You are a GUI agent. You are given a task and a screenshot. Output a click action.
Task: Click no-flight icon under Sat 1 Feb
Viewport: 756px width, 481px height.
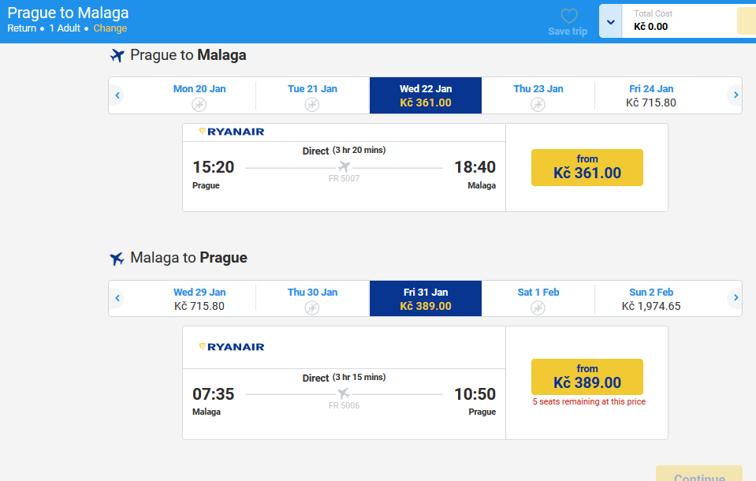point(538,308)
